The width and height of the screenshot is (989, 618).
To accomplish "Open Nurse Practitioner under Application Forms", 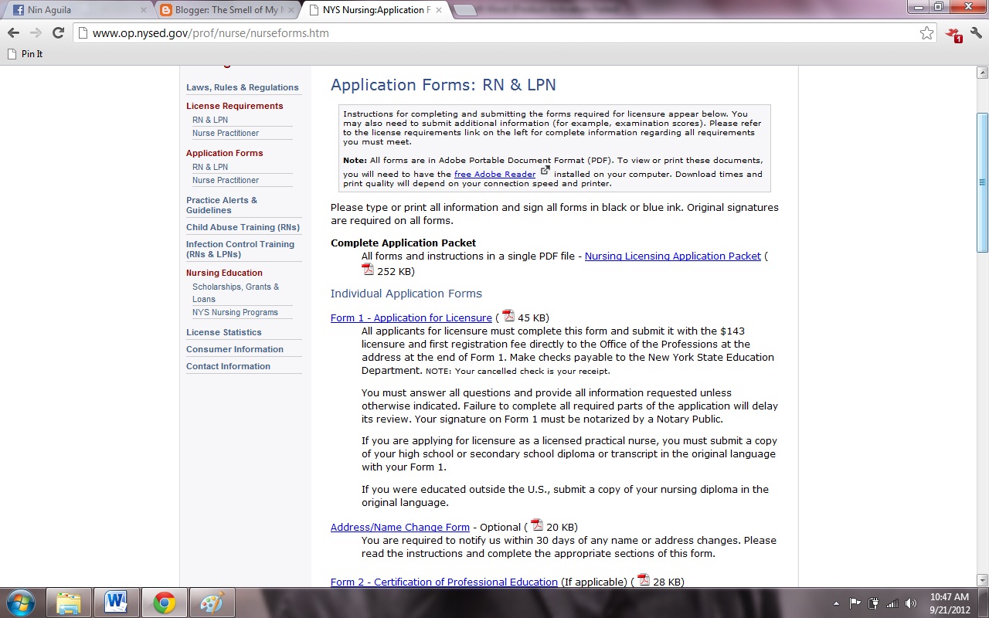I will coord(226,181).
